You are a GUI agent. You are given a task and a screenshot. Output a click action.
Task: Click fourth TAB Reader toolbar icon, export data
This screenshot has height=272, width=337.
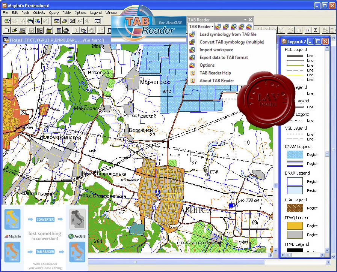[x=241, y=27]
